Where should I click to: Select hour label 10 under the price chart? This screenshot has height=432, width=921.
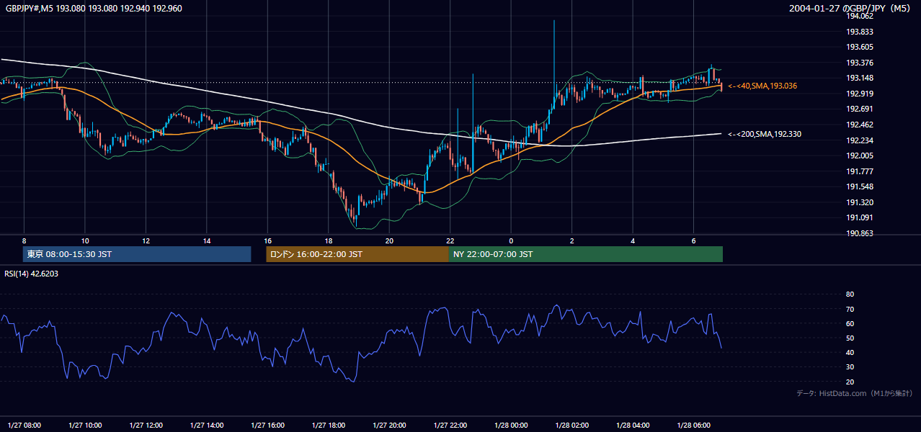84,240
